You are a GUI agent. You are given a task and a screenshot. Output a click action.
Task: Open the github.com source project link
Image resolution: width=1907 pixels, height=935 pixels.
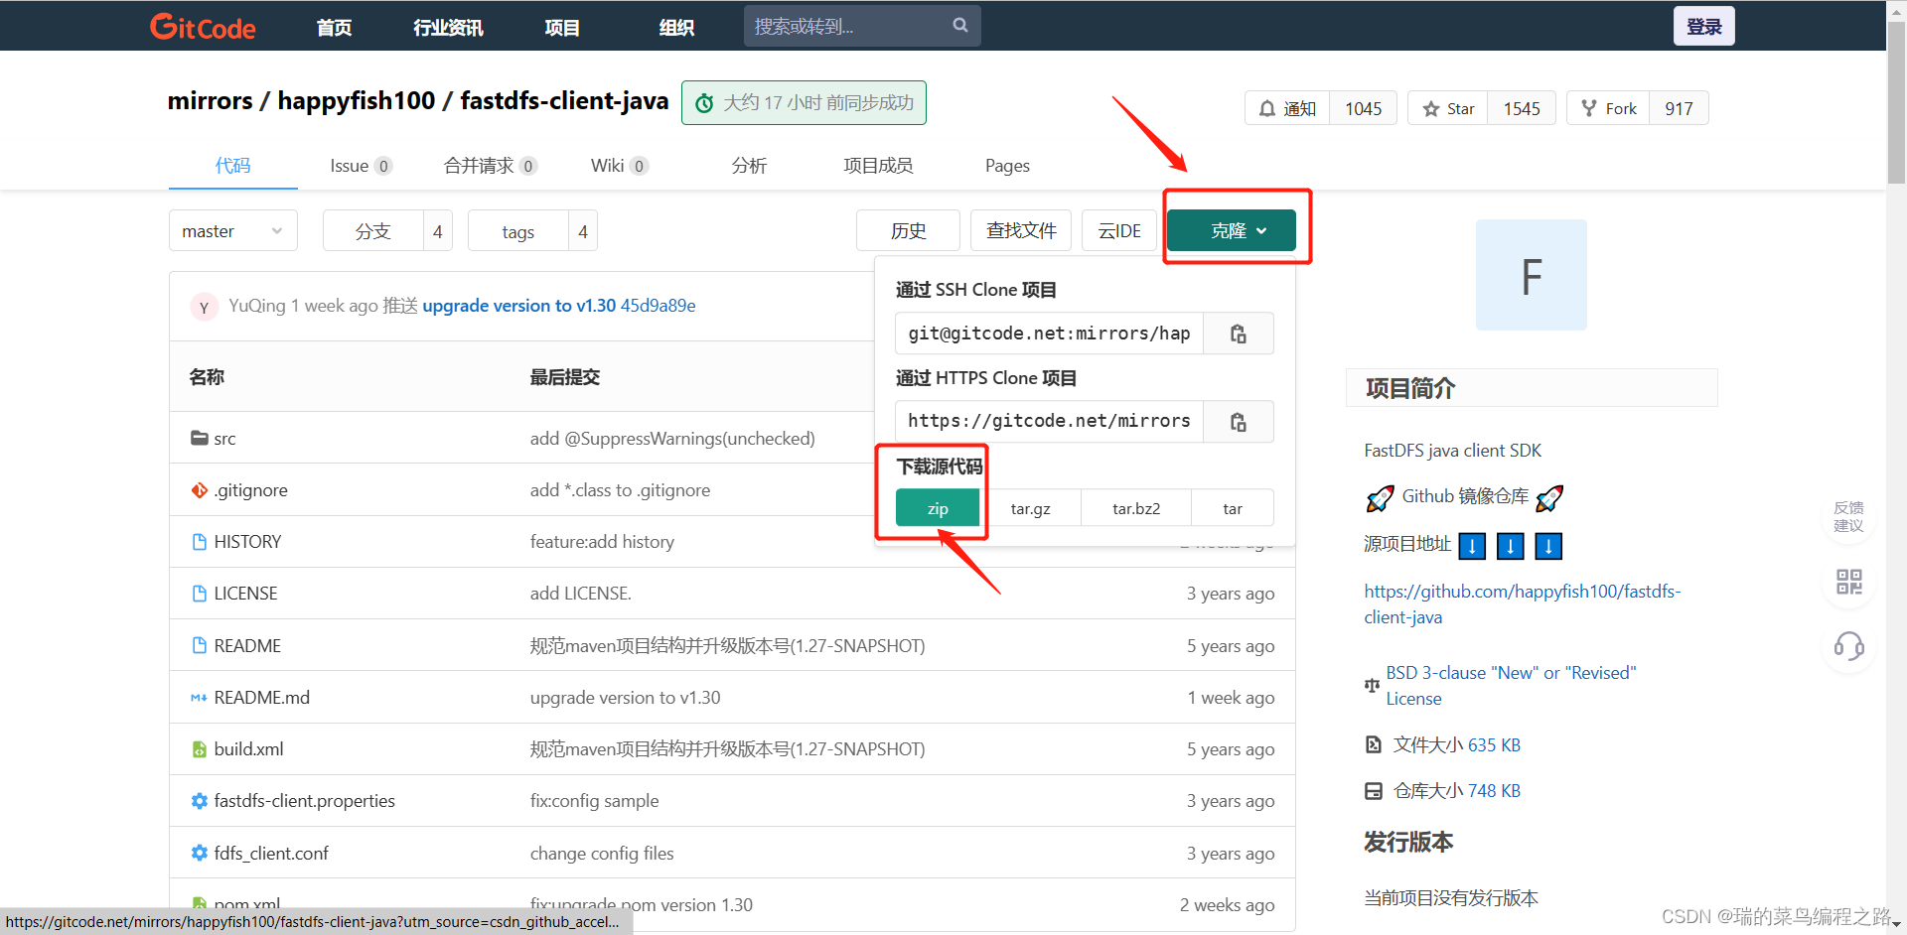1522,603
